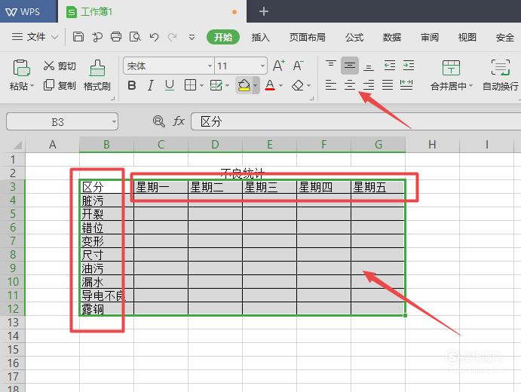Click the Merge and Center icon 合并居中
The image size is (521, 392).
(x=451, y=68)
